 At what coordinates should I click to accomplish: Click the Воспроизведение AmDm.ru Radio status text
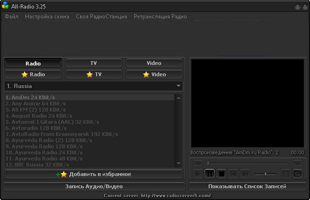(x=235, y=152)
